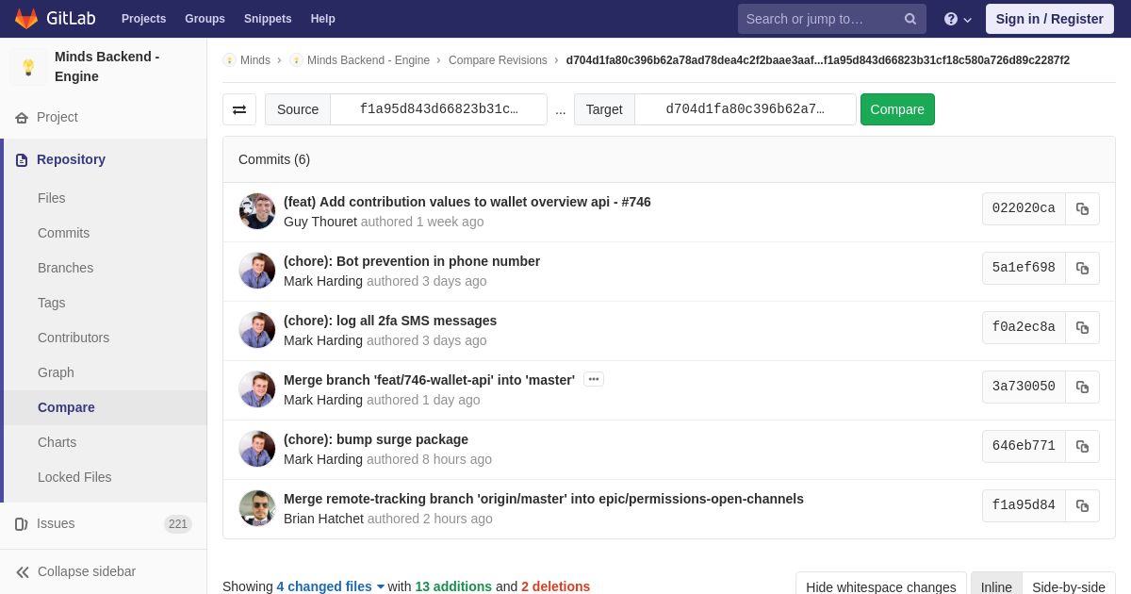The image size is (1131, 594).
Task: Click Guy Thouret's avatar
Action: pyautogui.click(x=257, y=211)
